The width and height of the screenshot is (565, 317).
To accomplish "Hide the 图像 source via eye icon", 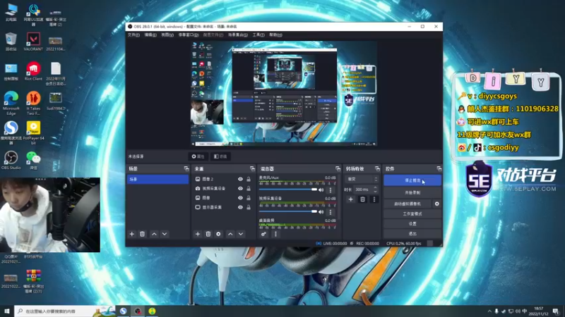I will (x=240, y=198).
